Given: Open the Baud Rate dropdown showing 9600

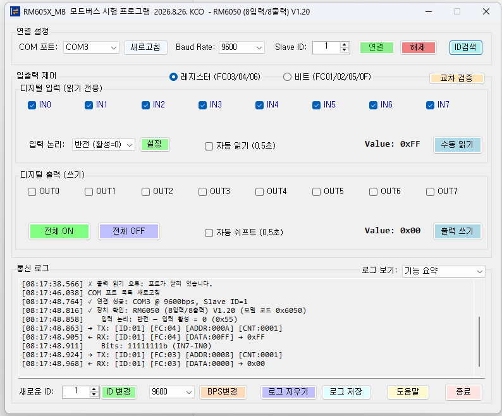Looking at the screenshot, I should click(x=242, y=47).
